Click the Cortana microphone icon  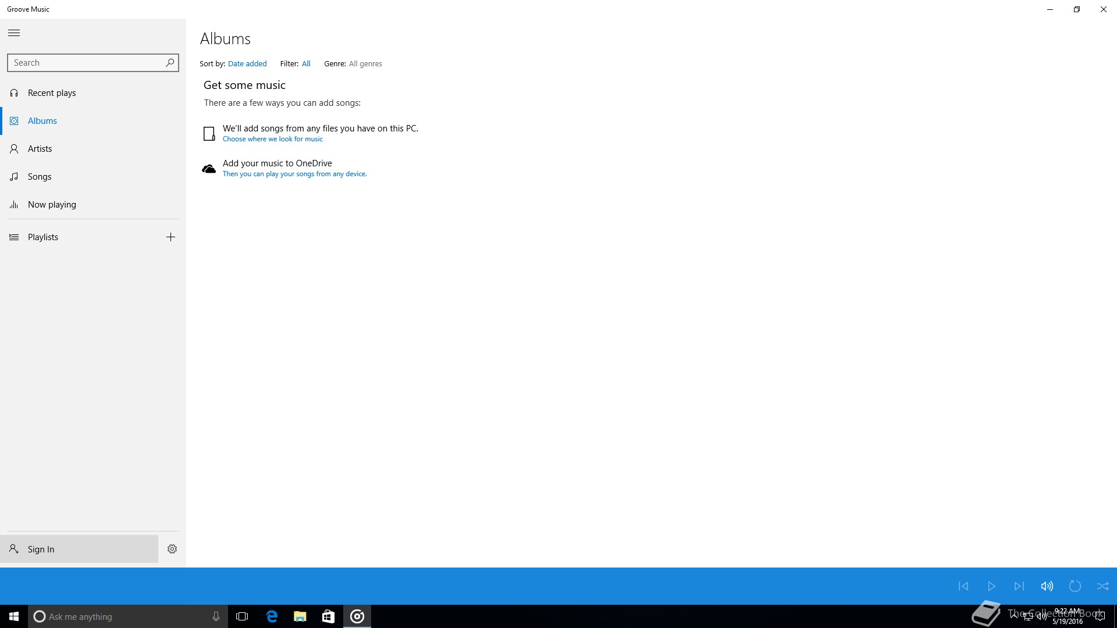click(x=216, y=616)
